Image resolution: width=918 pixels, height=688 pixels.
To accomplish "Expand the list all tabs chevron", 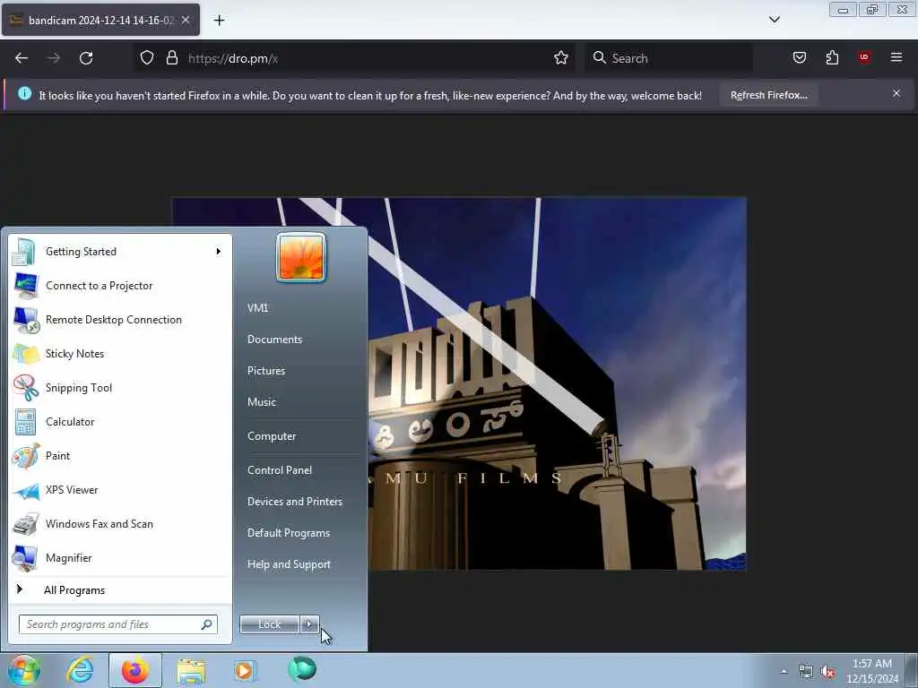I will pos(774,20).
